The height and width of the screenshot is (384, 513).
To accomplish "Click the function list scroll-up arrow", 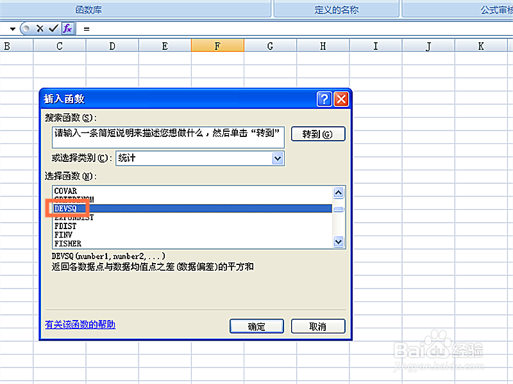I will (338, 193).
